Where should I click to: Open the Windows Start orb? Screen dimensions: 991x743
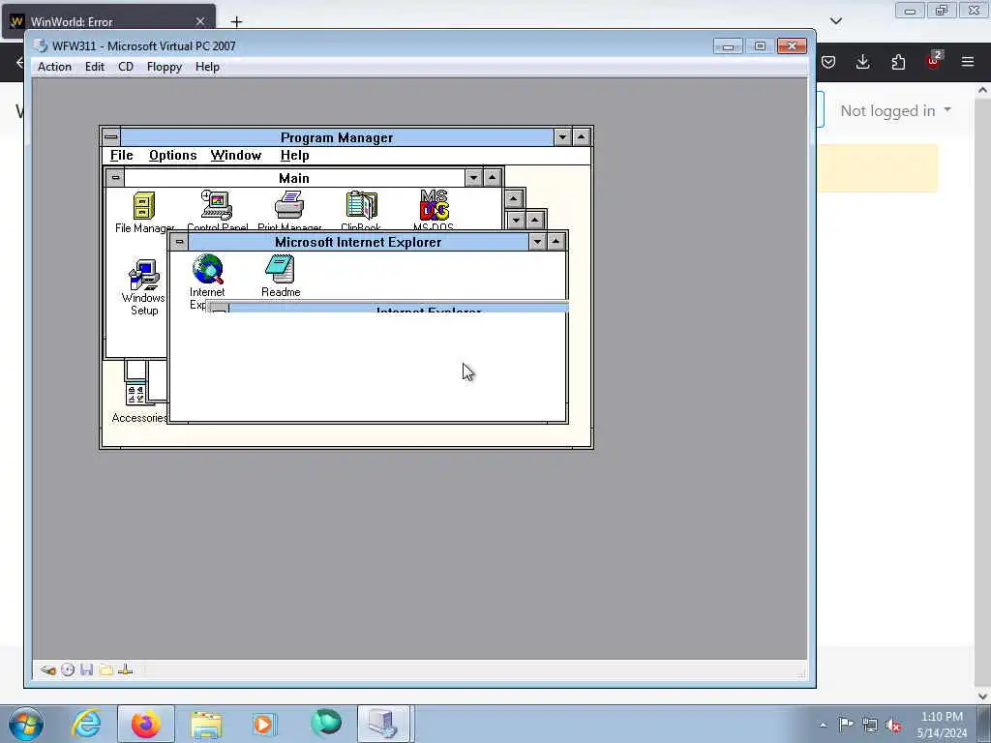point(26,724)
